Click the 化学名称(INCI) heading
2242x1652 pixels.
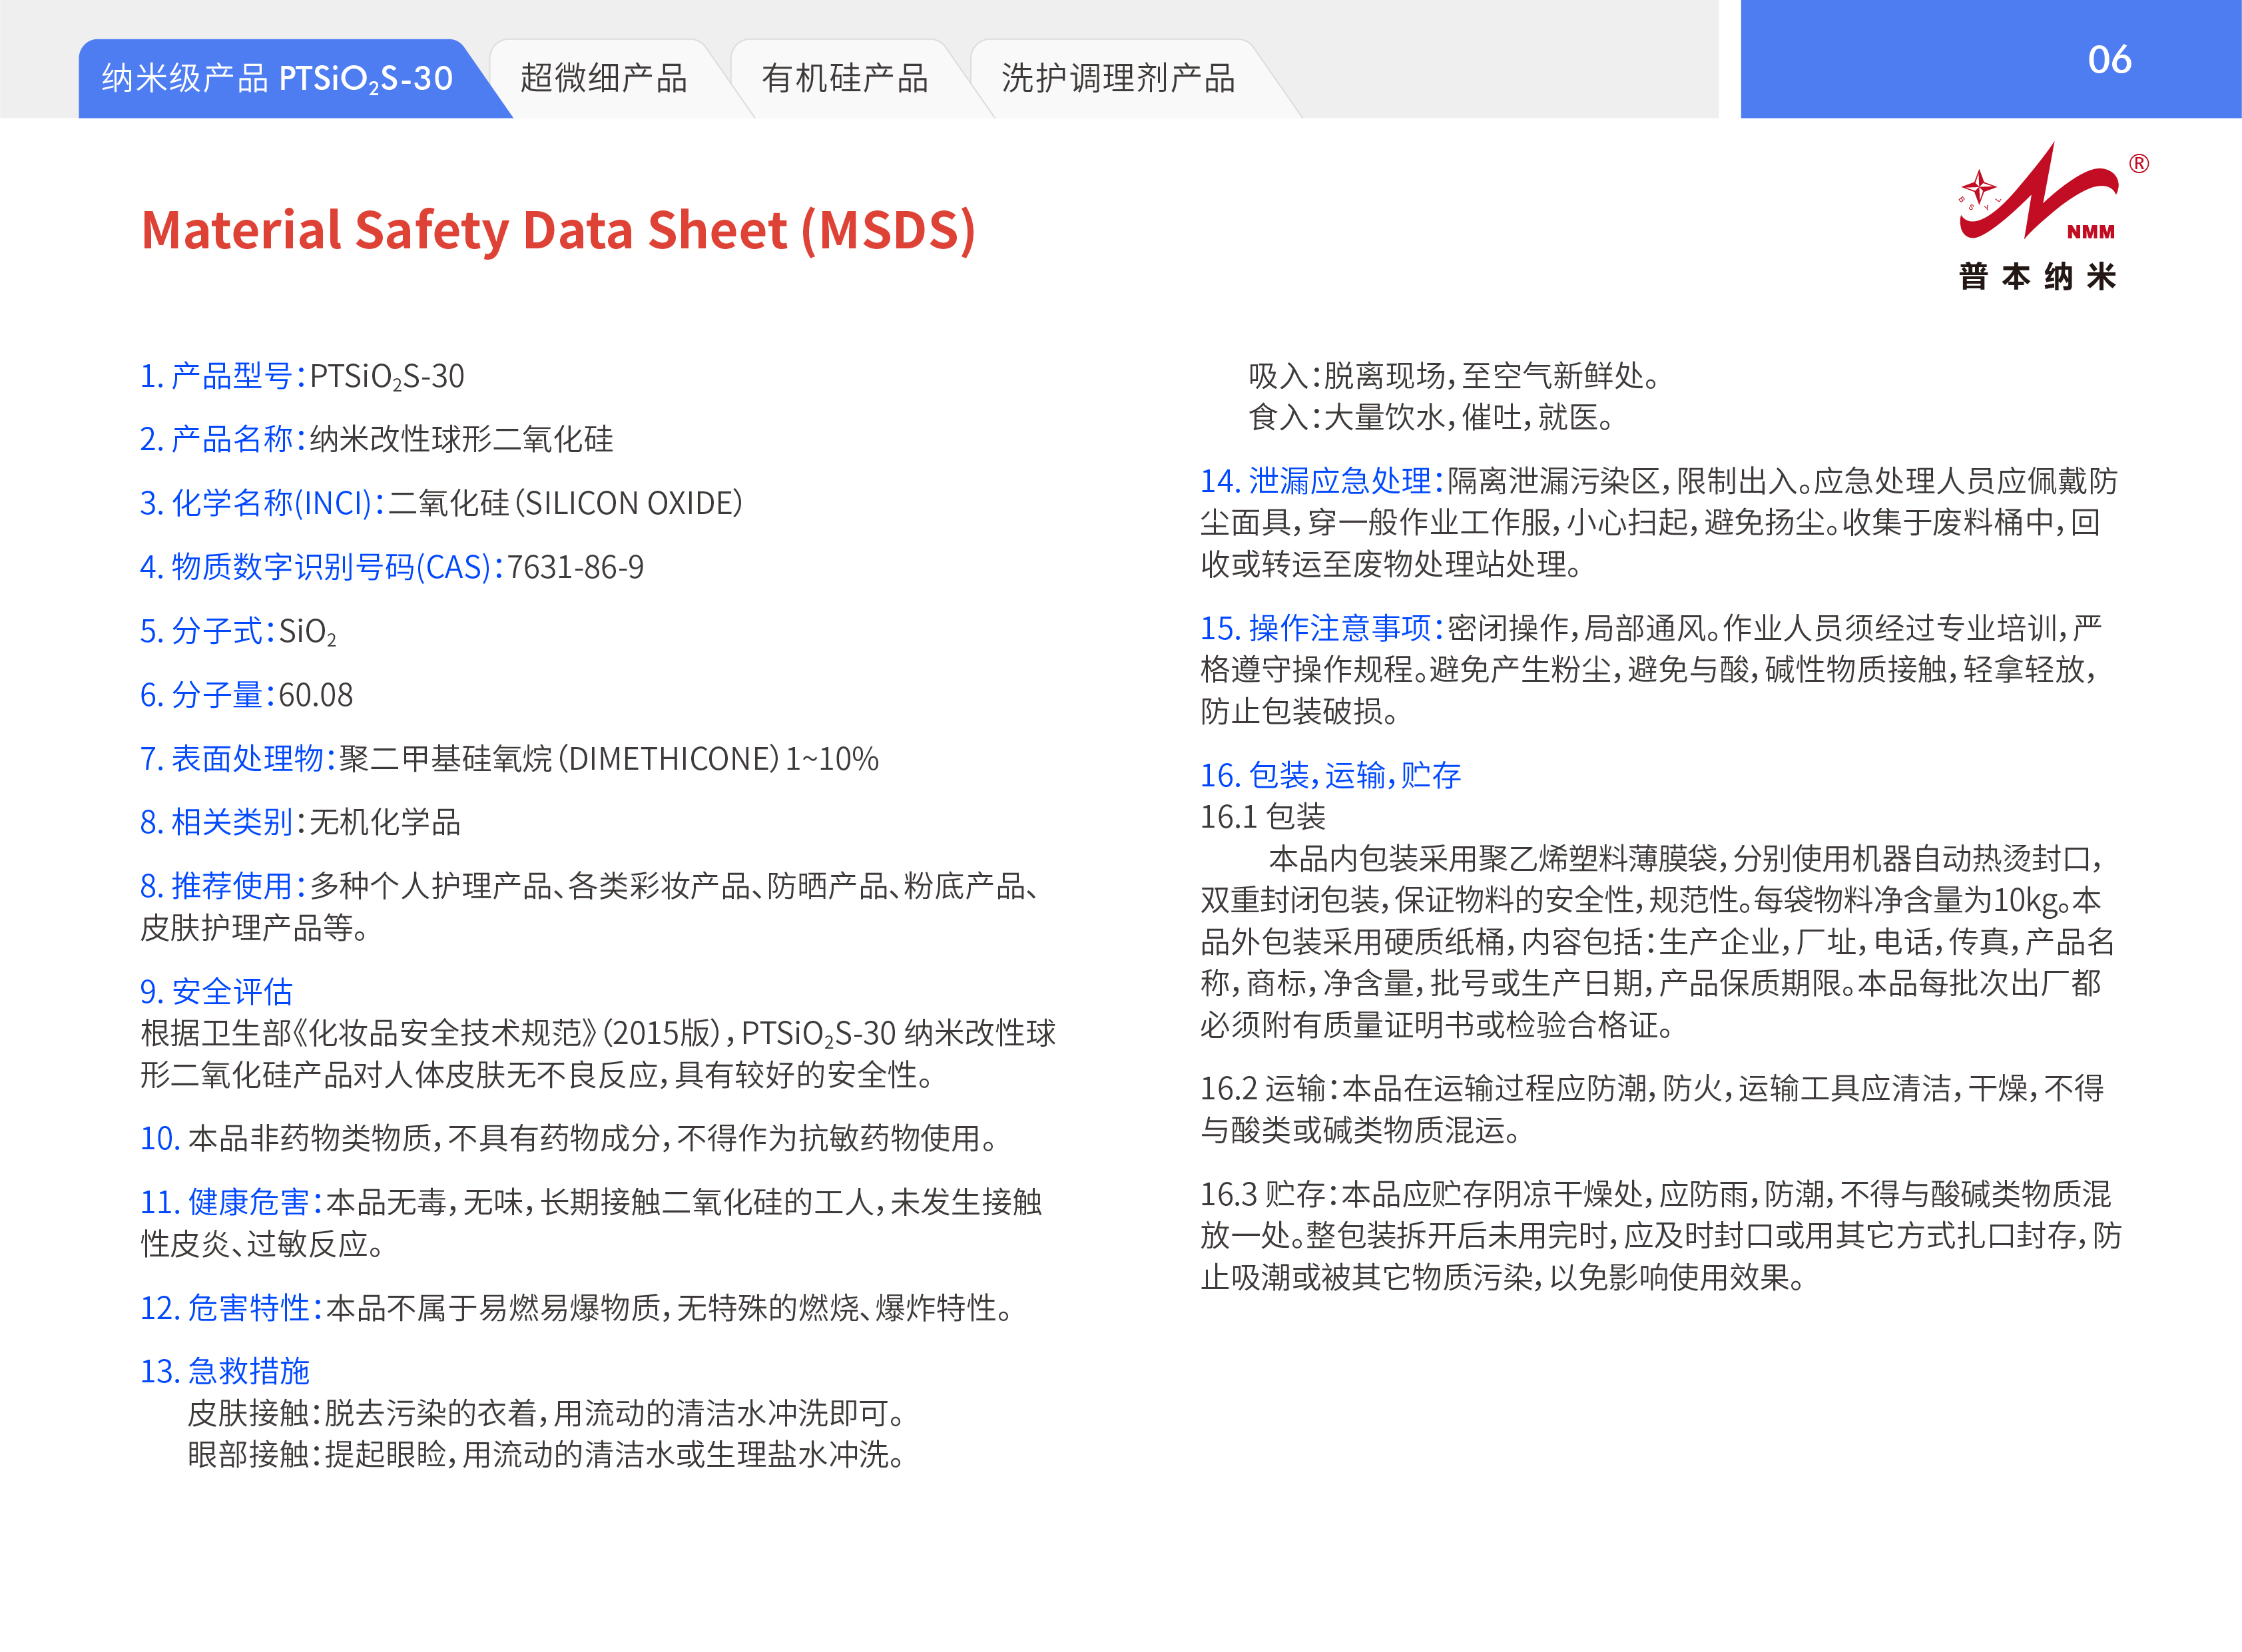pos(262,503)
